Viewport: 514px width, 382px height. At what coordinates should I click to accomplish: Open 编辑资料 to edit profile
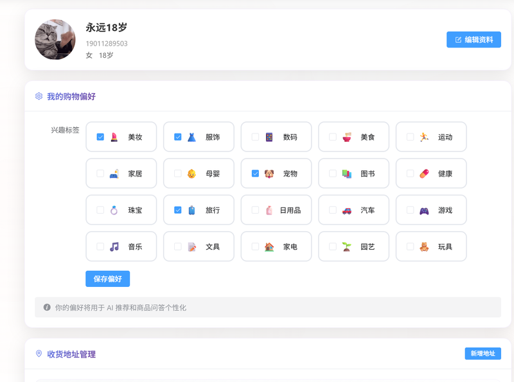coord(474,40)
